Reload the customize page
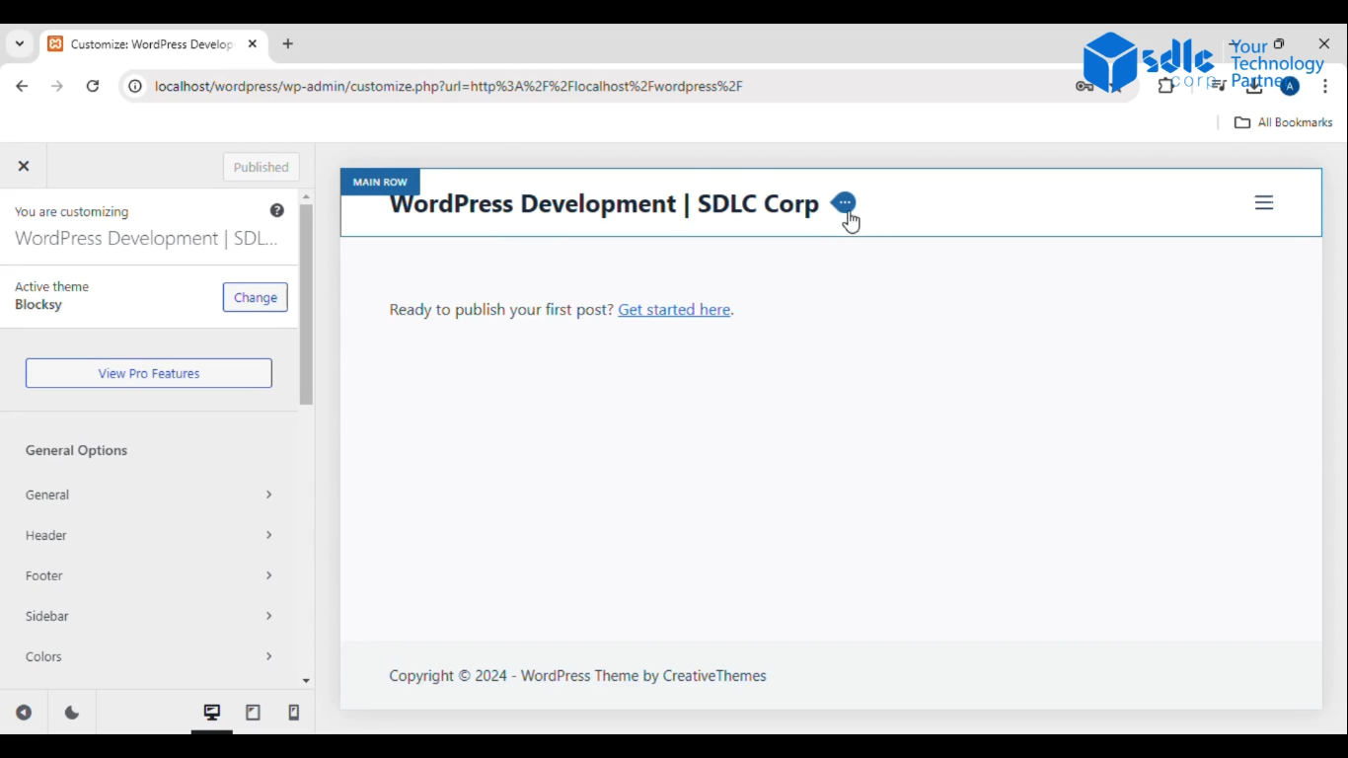Screen dimensions: 1348x758 coord(93,86)
